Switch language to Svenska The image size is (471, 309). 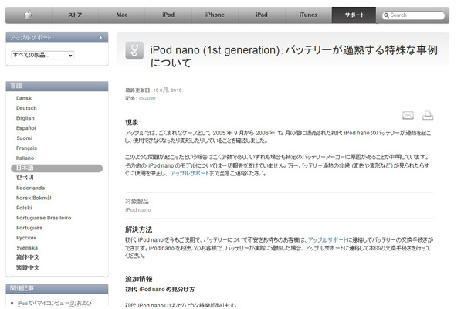pos(27,248)
